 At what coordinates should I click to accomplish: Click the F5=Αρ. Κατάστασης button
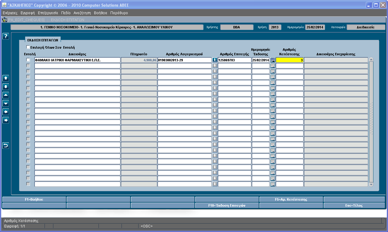click(x=291, y=199)
